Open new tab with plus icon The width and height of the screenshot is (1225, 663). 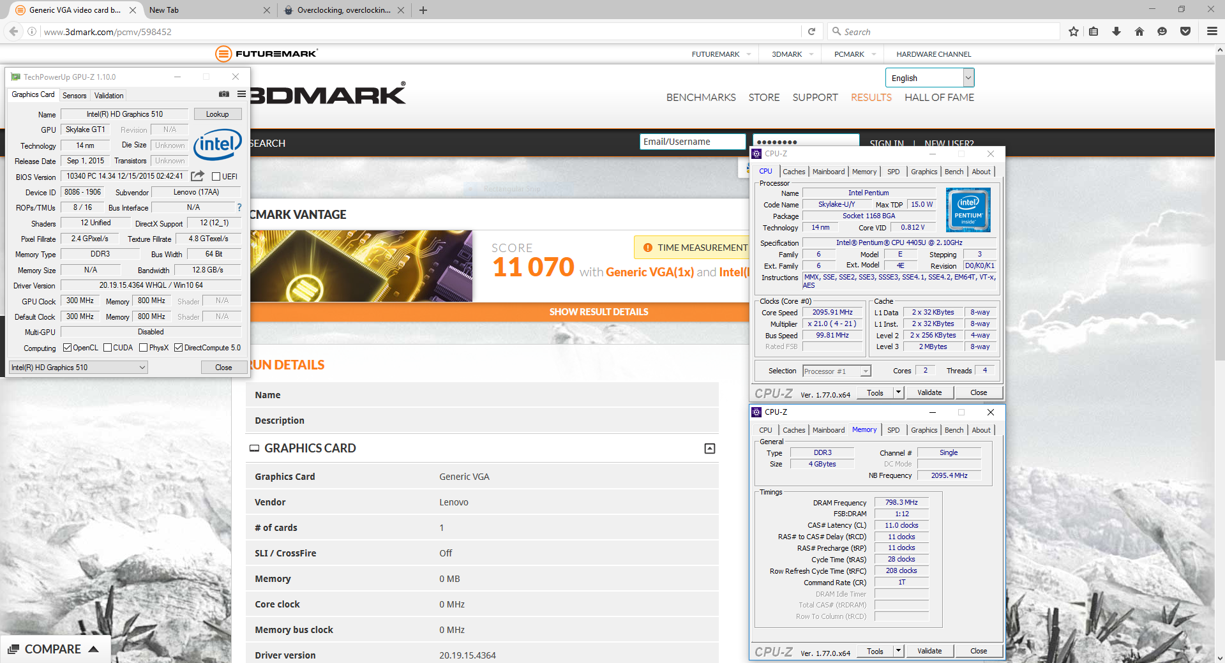423,10
